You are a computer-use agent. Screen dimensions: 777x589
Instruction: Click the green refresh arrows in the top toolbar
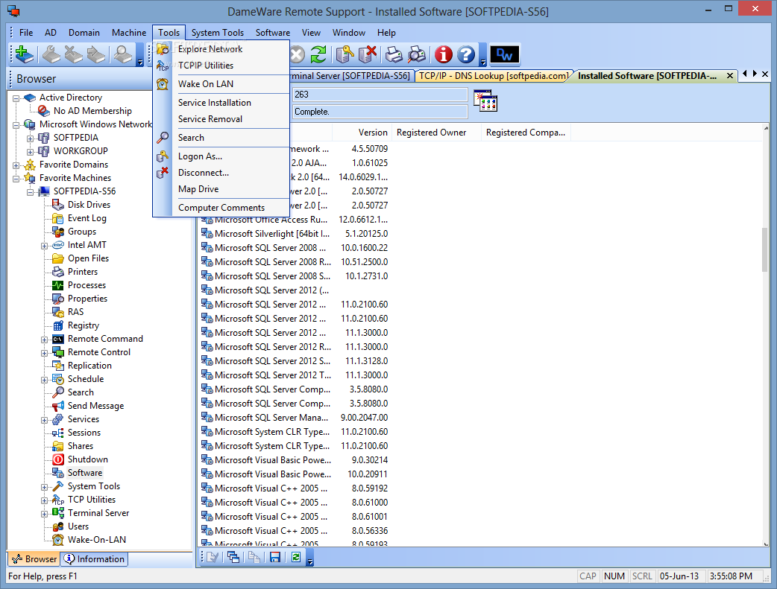[318, 54]
